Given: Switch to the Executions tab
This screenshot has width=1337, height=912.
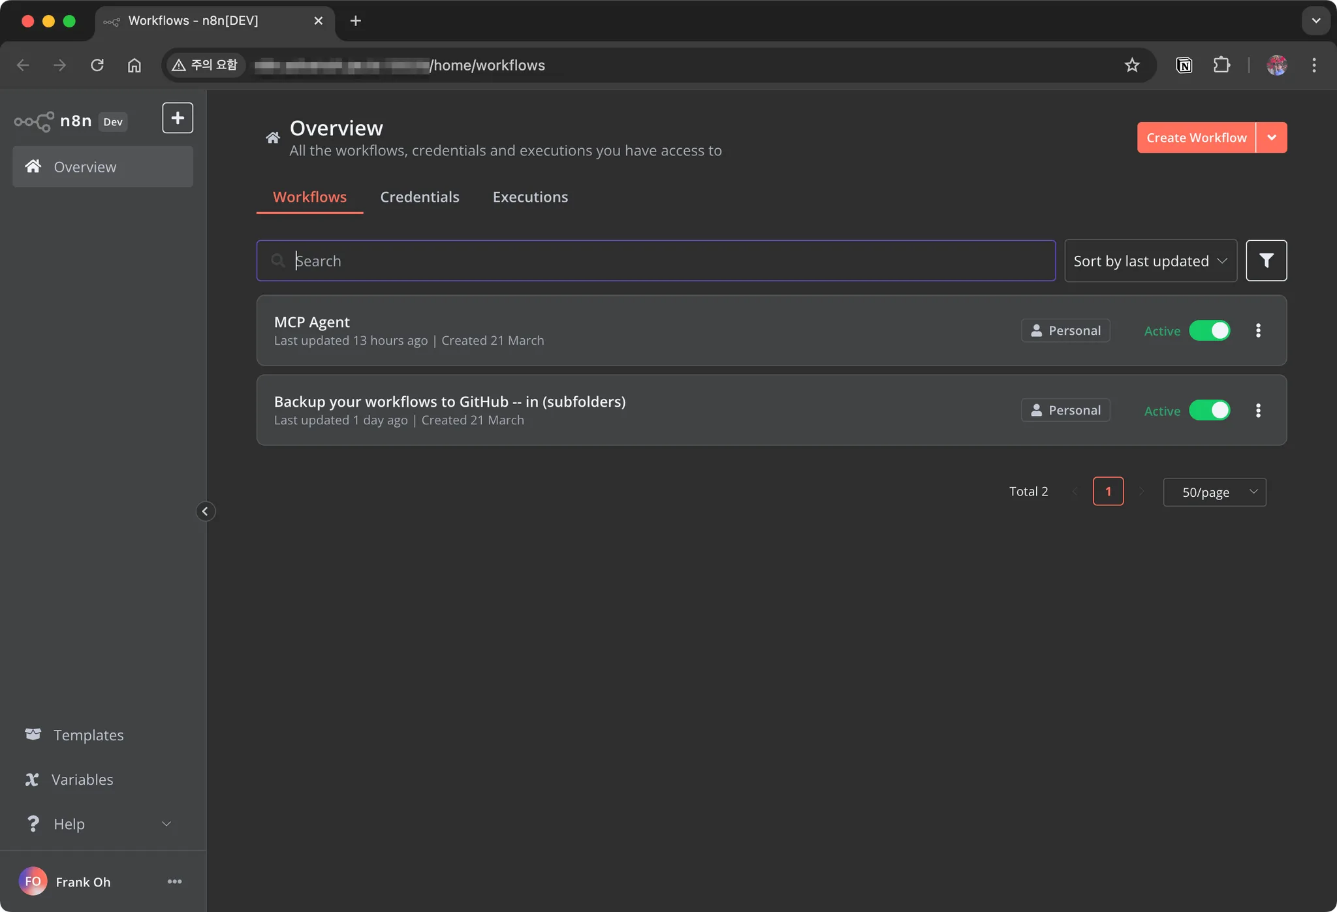Looking at the screenshot, I should pos(530,197).
